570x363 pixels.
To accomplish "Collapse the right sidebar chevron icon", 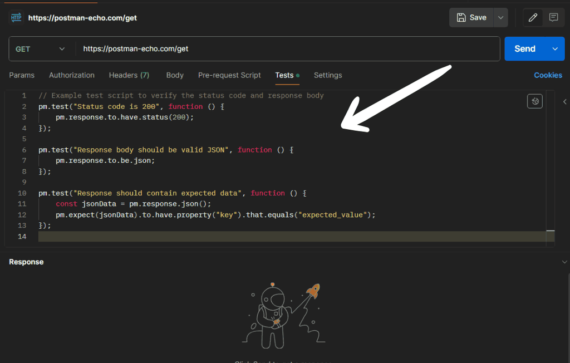I will point(565,102).
